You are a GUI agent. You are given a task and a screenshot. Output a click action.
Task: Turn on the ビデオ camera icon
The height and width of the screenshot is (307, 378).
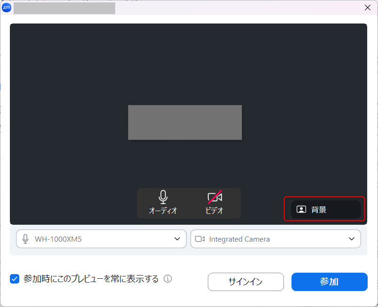point(214,197)
